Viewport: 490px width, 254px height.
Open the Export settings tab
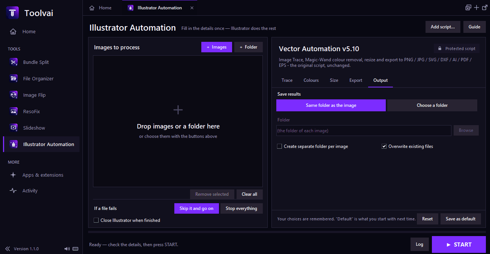(x=356, y=80)
